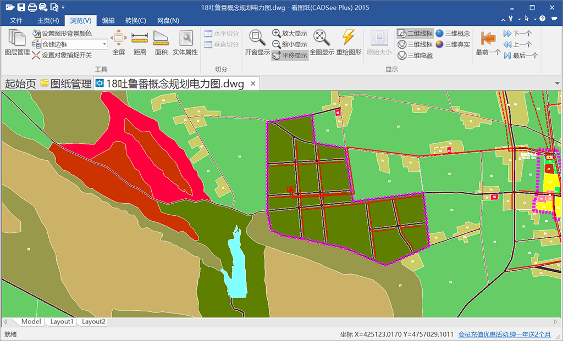Enable 三维隐藏 3D hidden display mode
Viewport: 563px width, 341px height.
tap(415, 55)
